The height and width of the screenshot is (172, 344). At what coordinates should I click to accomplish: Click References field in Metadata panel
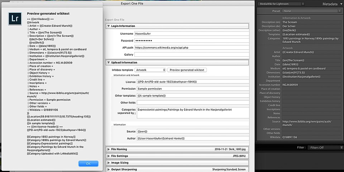coord(312,117)
